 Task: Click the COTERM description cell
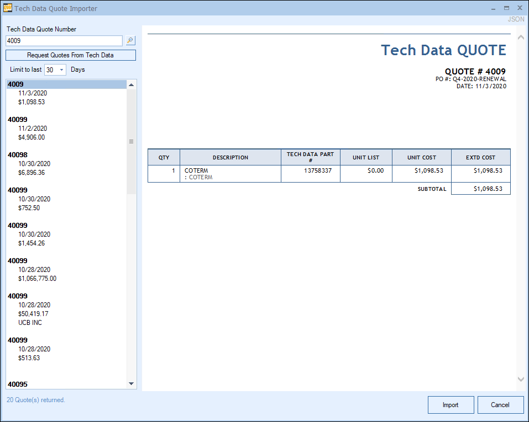click(231, 174)
